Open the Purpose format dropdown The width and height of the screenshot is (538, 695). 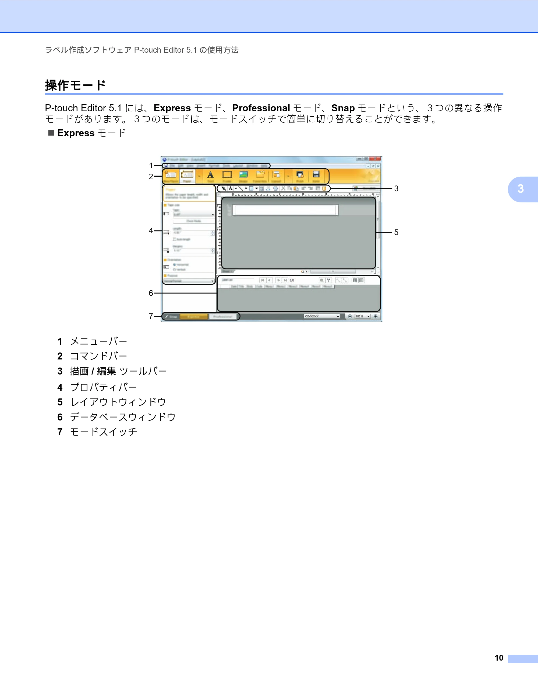189,281
